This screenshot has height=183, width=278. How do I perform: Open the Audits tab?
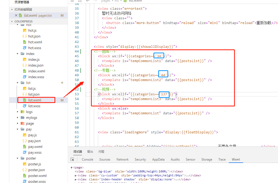coord(175,159)
